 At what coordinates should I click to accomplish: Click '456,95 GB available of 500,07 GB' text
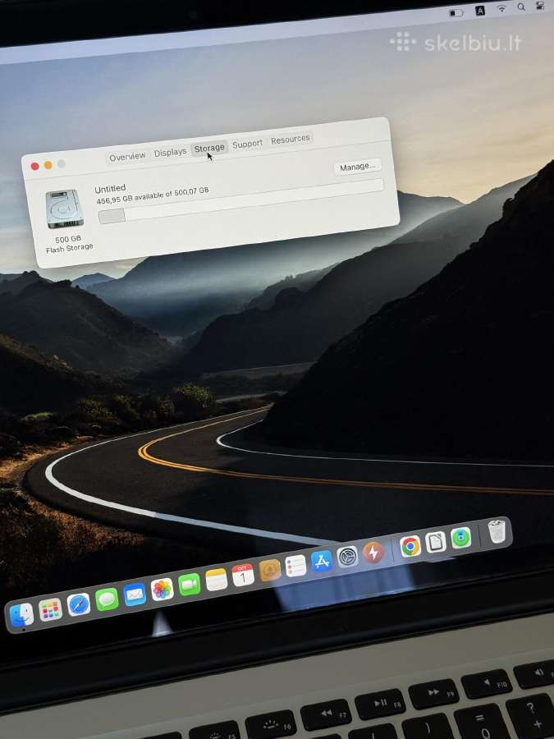152,195
